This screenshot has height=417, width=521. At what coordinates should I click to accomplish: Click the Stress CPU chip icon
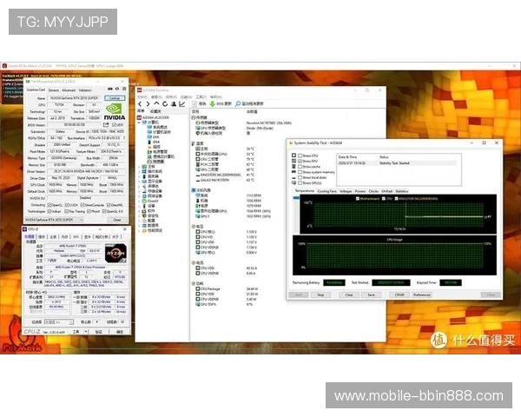click(x=293, y=156)
